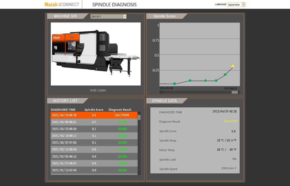
Task: Click history list scroll down arrow
Action: point(139,173)
